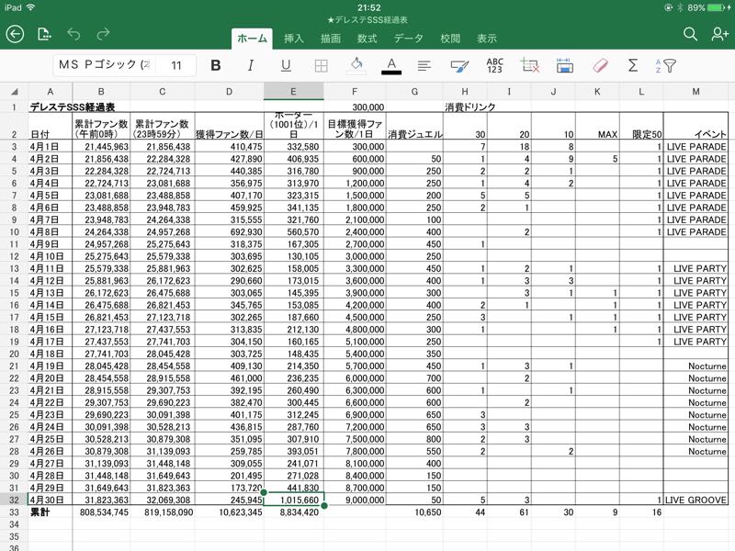The image size is (735, 551).
Task: Open the file menu document icon
Action: (44, 34)
